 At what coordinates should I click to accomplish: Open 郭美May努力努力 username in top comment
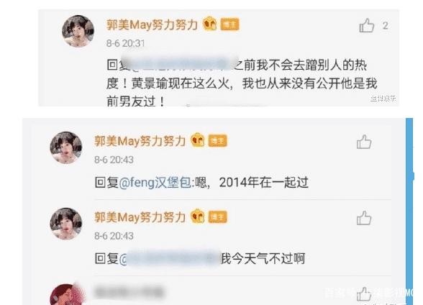(153, 24)
